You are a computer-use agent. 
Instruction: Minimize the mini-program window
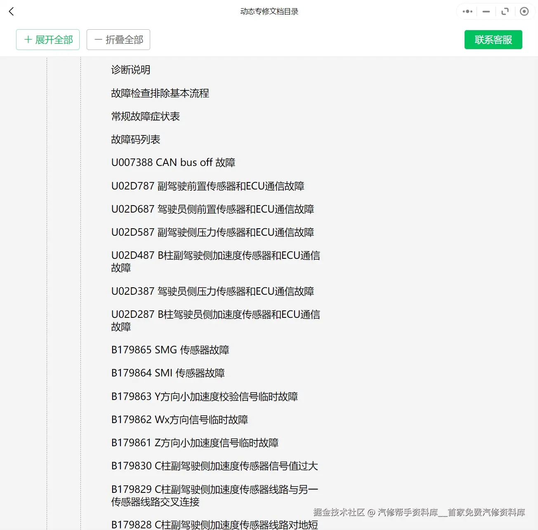(x=486, y=11)
